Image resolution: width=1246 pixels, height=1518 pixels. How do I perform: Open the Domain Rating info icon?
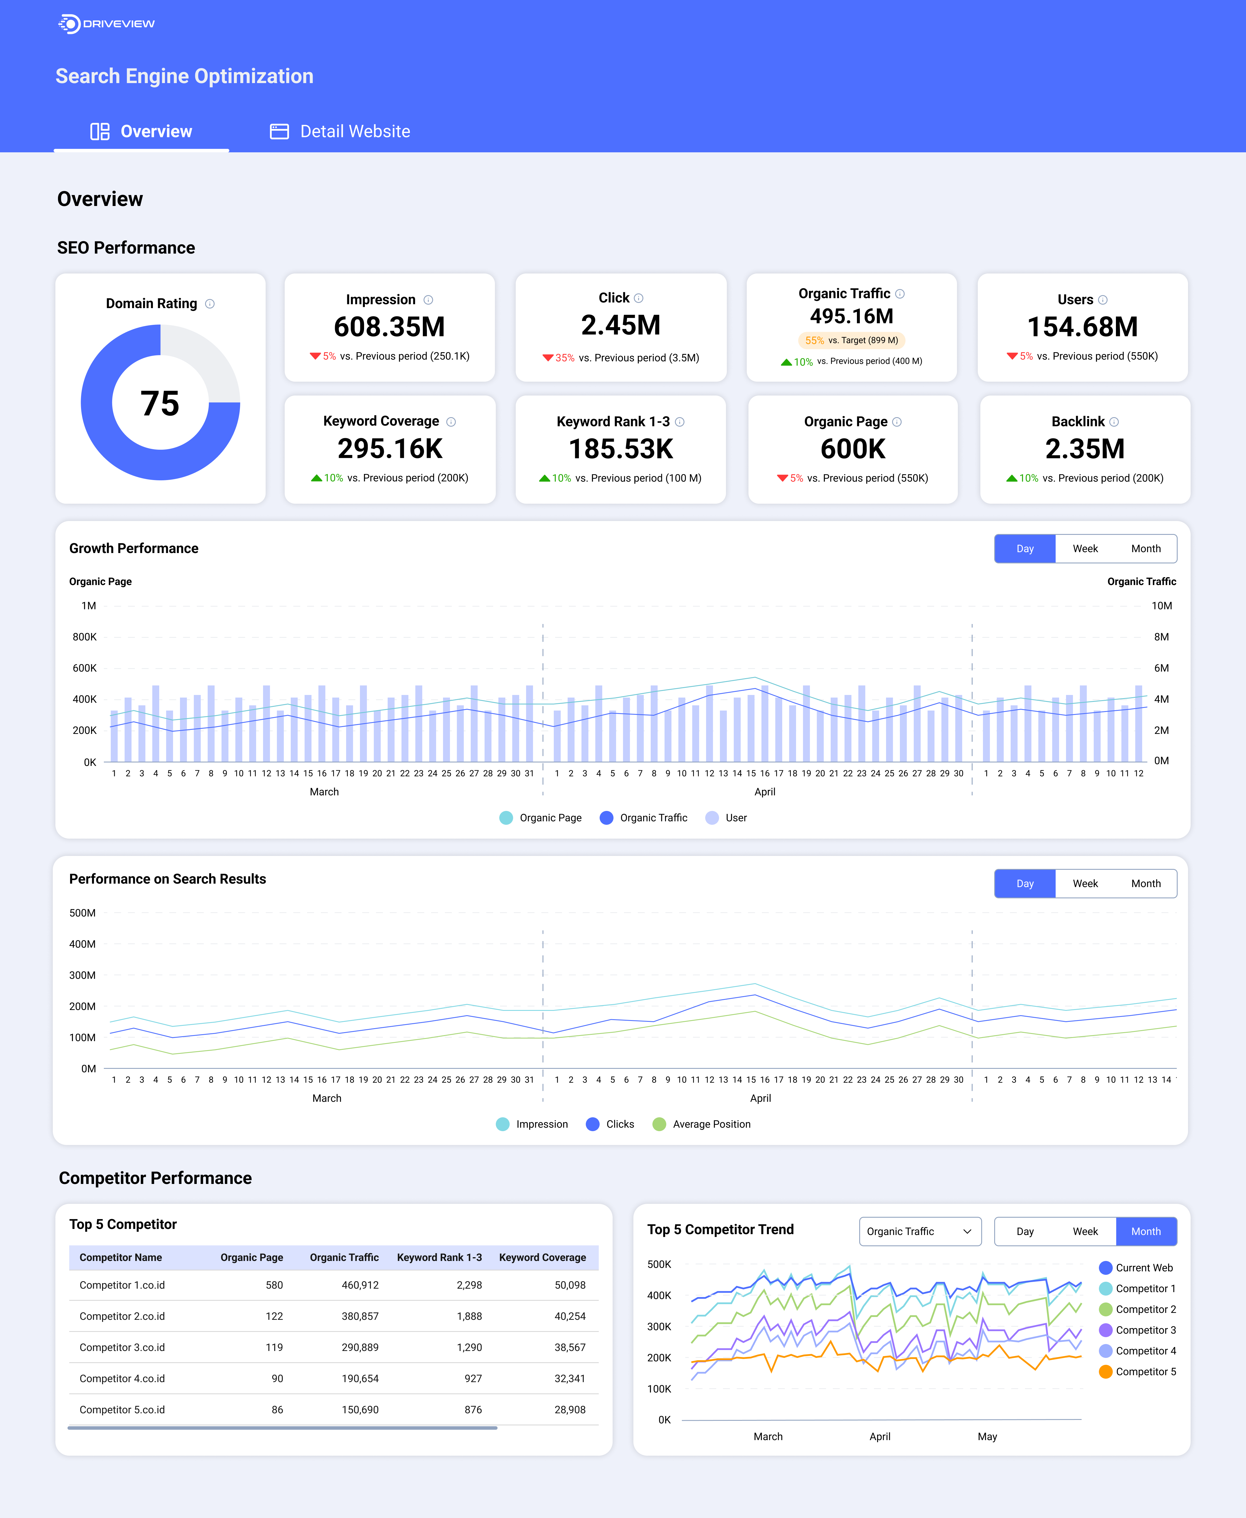pos(210,303)
